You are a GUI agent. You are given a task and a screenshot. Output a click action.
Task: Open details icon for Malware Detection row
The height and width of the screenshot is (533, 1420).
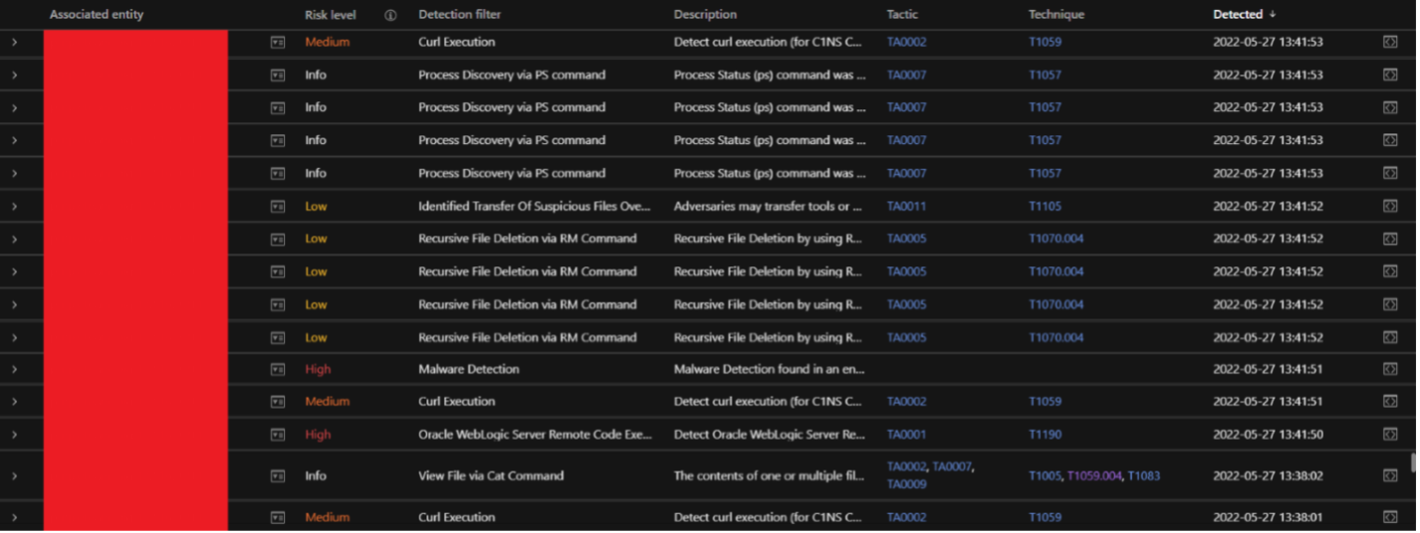pos(1390,369)
